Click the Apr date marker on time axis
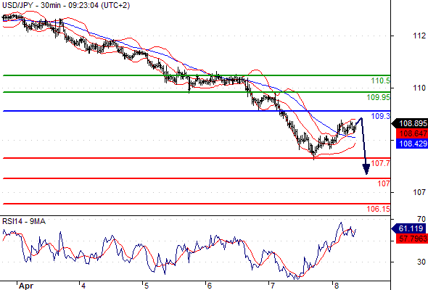The height and width of the screenshot is (290, 428). 26,286
